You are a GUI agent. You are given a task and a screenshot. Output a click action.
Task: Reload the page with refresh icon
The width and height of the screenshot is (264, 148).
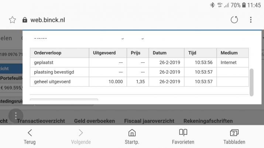point(234,20)
